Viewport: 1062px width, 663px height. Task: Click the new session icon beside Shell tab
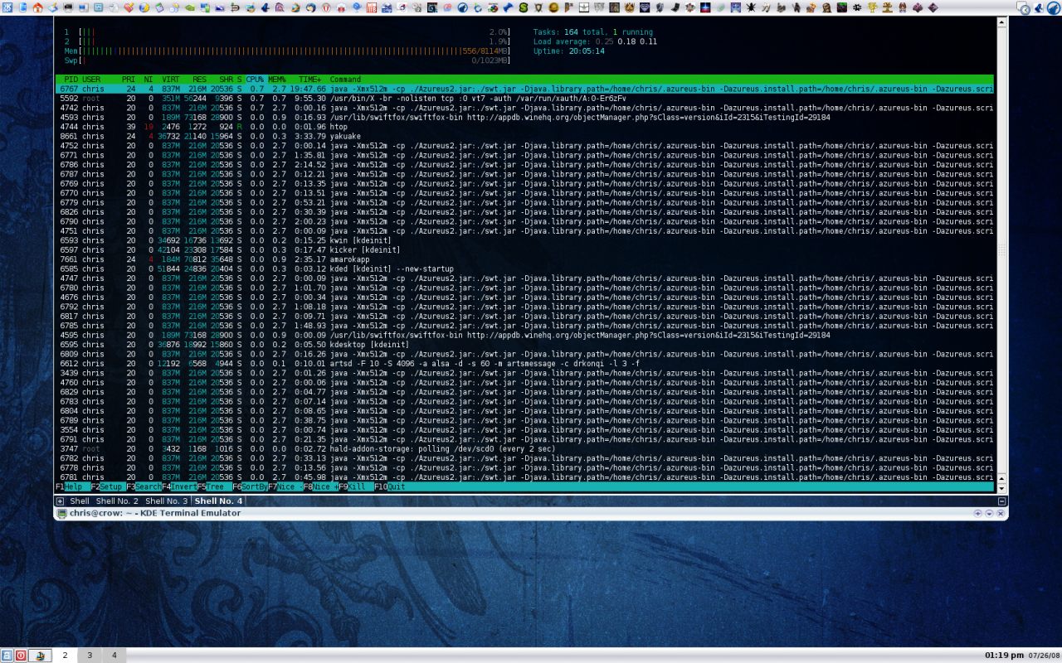click(60, 501)
